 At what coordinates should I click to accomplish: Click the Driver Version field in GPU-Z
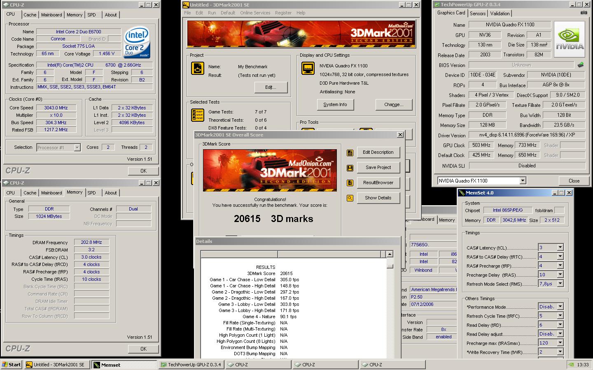(527, 135)
